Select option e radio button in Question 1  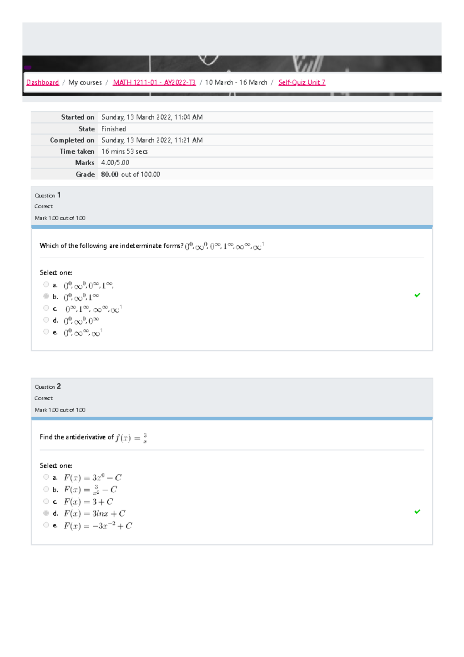tap(46, 332)
